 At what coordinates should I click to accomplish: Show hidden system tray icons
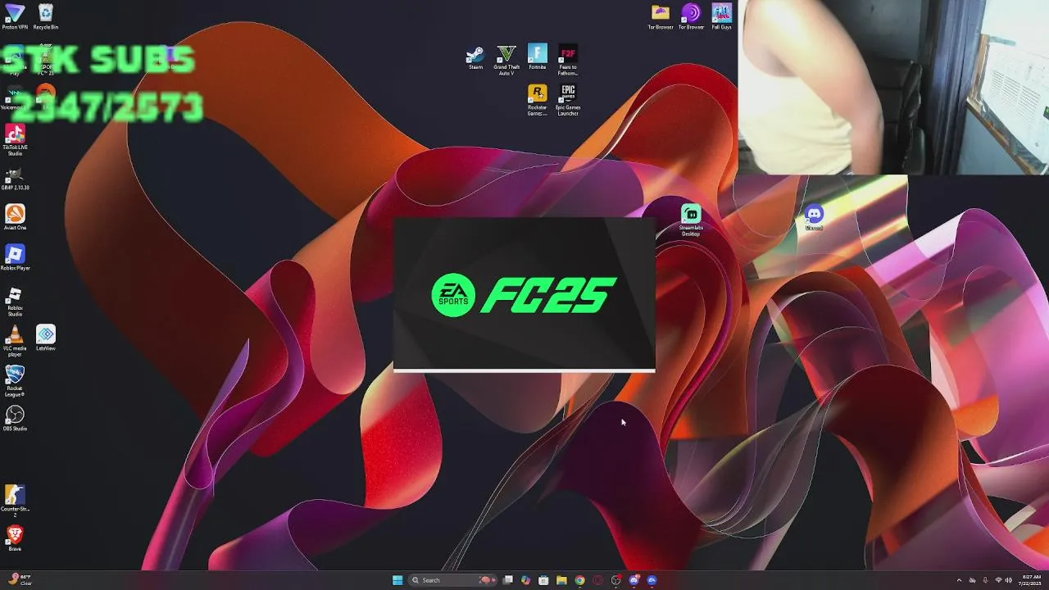point(960,580)
